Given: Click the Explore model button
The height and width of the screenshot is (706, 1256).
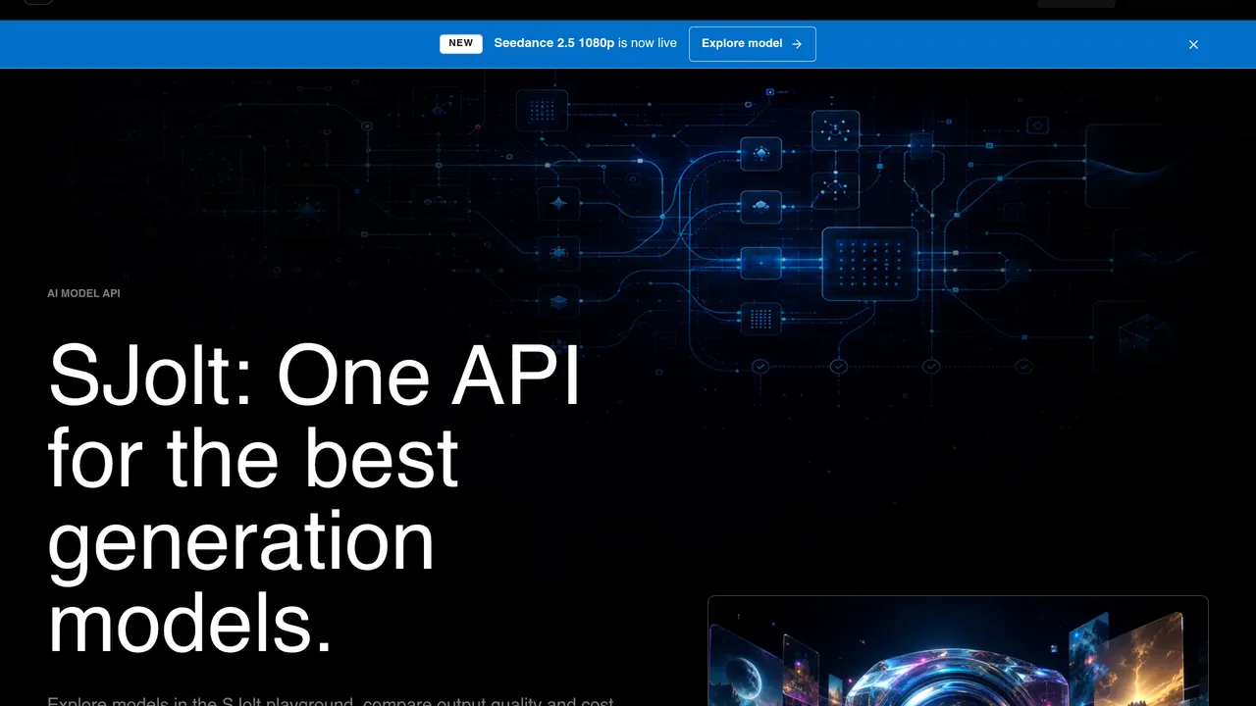Looking at the screenshot, I should coord(752,44).
